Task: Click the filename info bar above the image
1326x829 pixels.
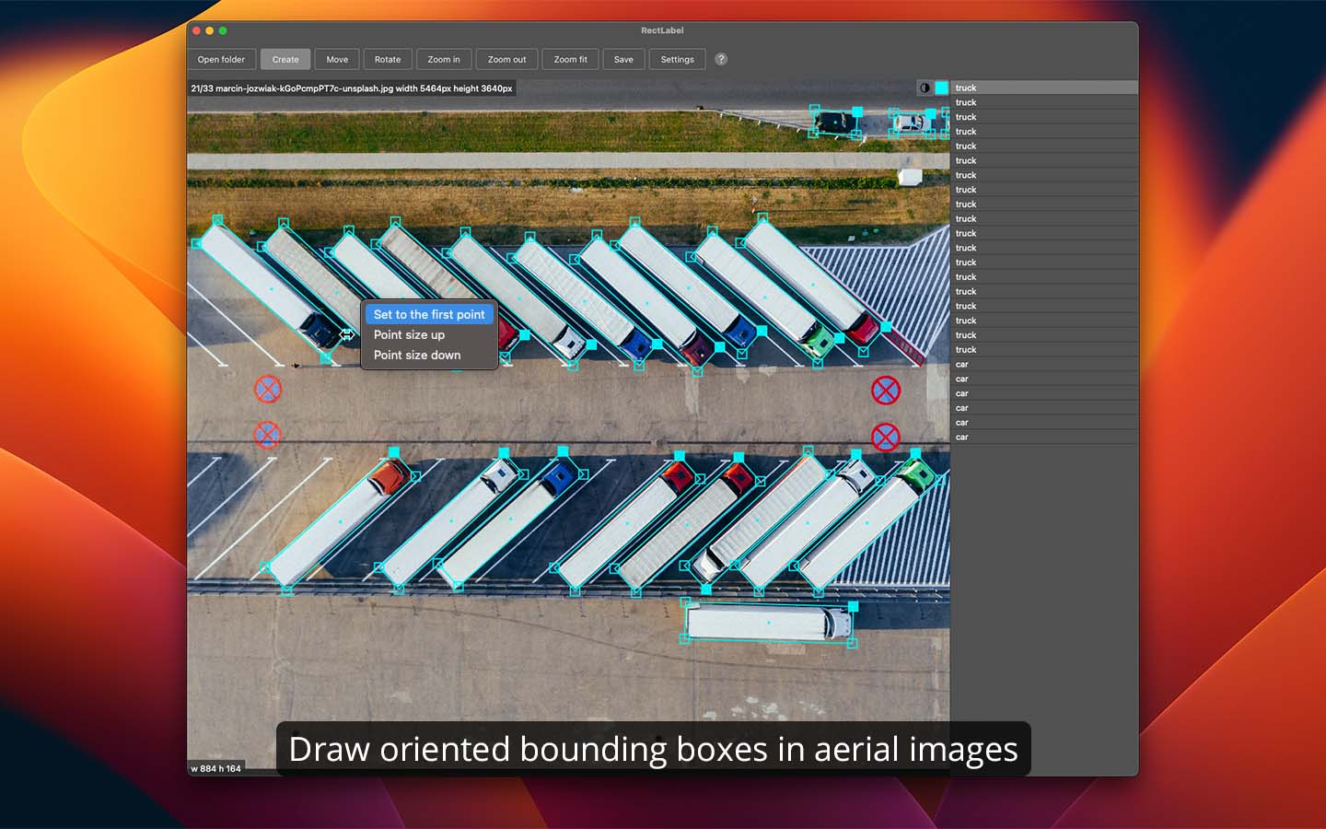Action: pos(350,88)
